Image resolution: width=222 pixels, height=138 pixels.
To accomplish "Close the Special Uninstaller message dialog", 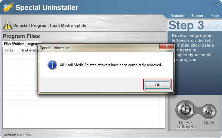I will pyautogui.click(x=167, y=46).
